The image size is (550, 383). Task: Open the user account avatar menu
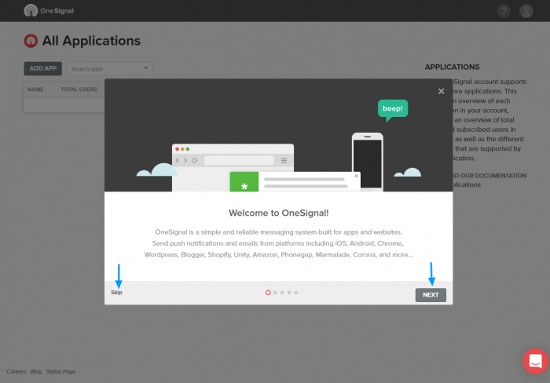point(526,11)
